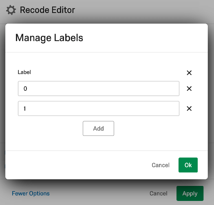The width and height of the screenshot is (214, 205).
Task: Add a new label row
Action: pyautogui.click(x=98, y=129)
